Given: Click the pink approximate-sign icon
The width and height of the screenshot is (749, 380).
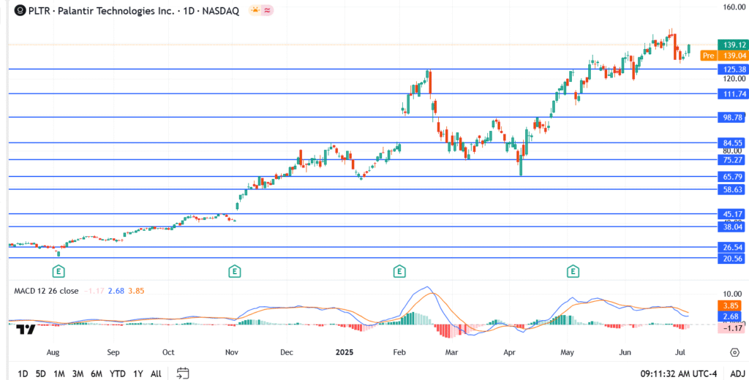Looking at the screenshot, I should click(x=268, y=11).
